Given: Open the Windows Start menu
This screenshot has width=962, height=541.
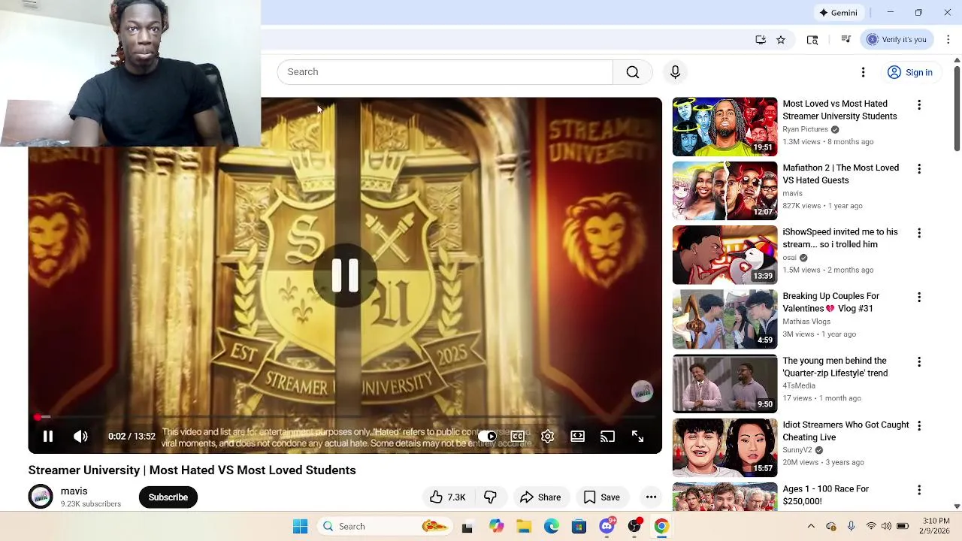Looking at the screenshot, I should pos(300,527).
